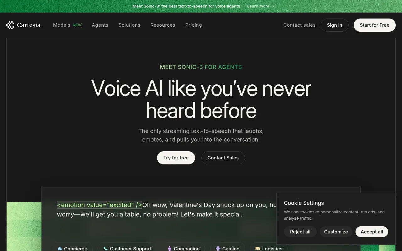Customize cookie settings

tap(336, 232)
